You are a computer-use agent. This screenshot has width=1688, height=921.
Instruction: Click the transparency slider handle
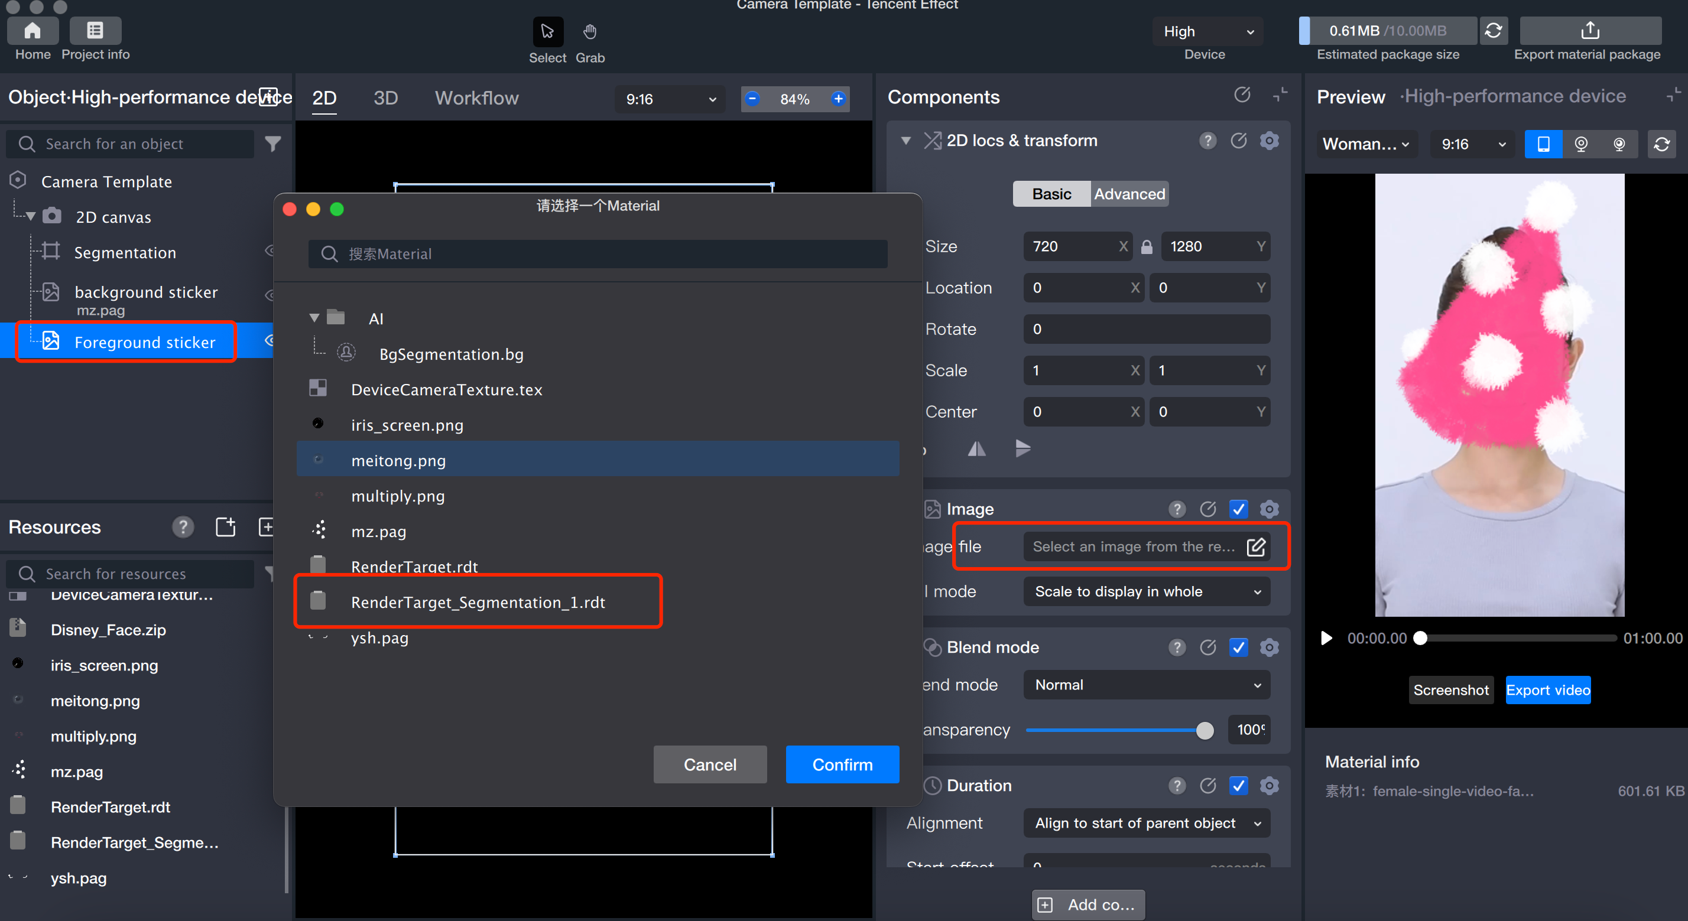[1204, 730]
